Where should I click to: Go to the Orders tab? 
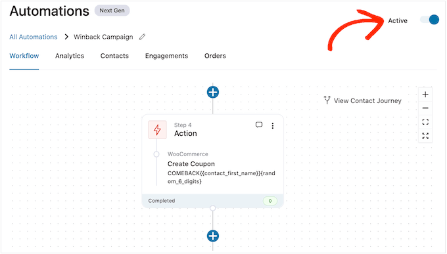point(215,56)
